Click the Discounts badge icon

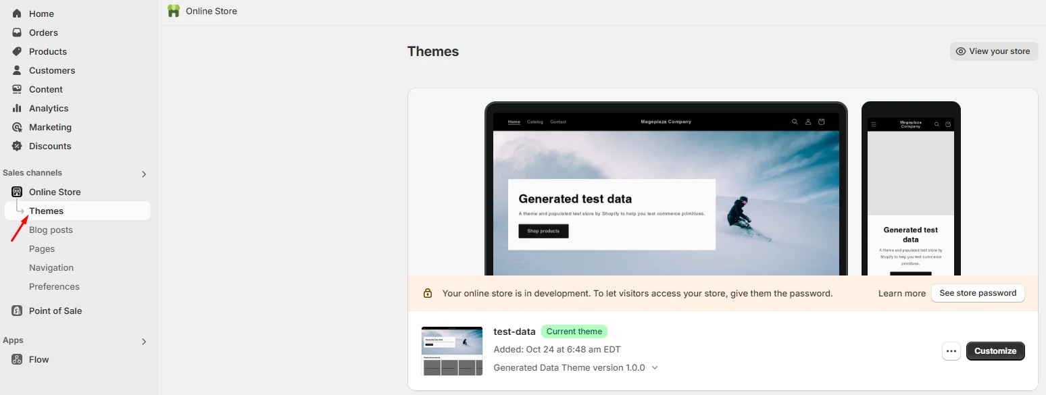coord(17,146)
